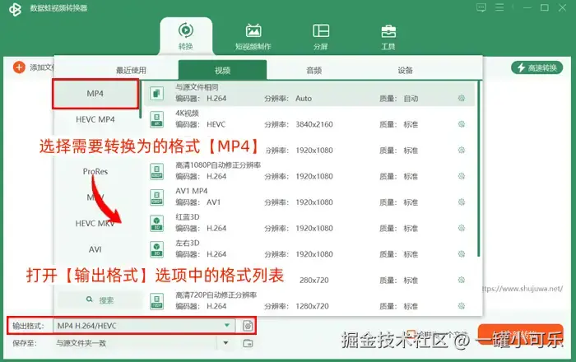Screen dimensions: 576x362
Task: Open custom format settings icon beside 输出格式
Action: (248, 326)
